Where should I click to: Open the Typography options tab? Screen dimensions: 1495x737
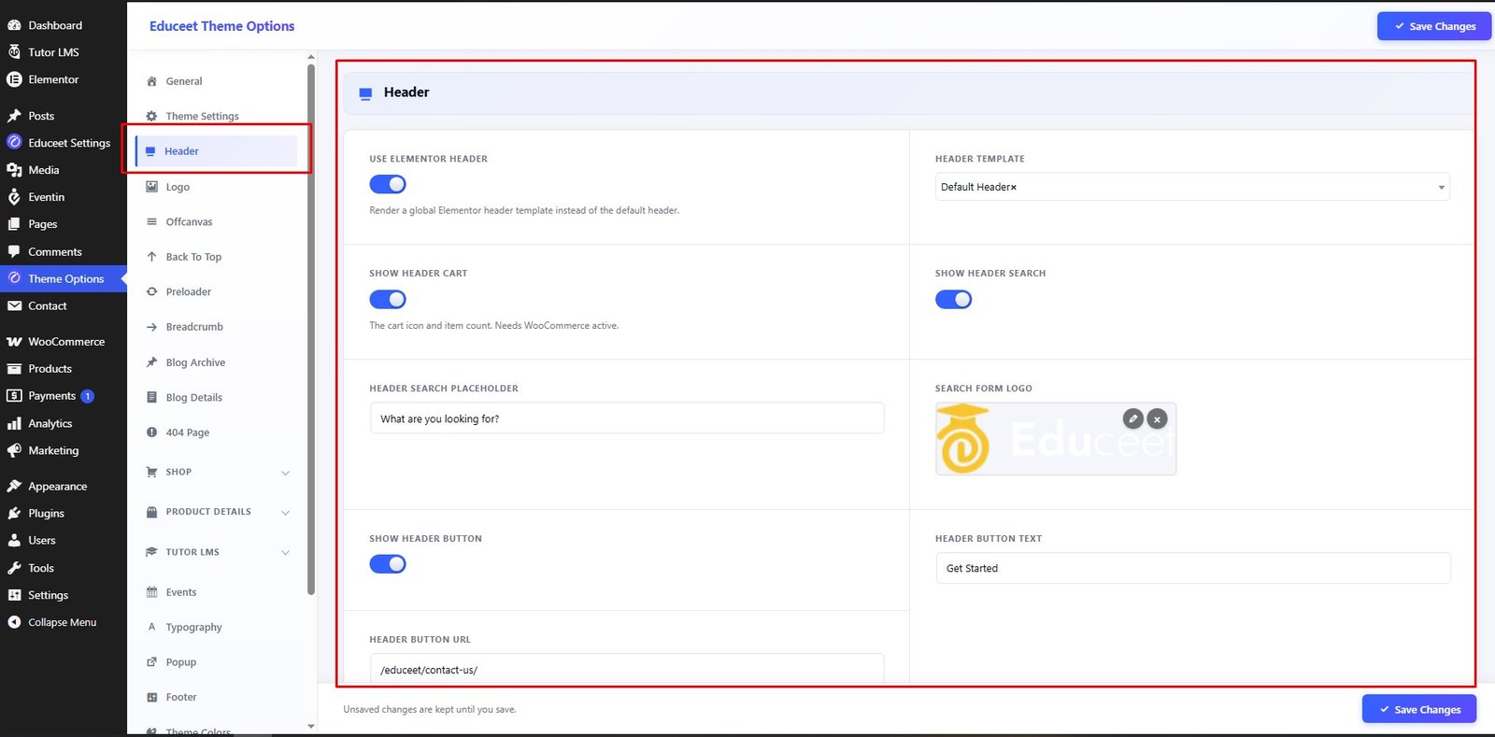217,627
